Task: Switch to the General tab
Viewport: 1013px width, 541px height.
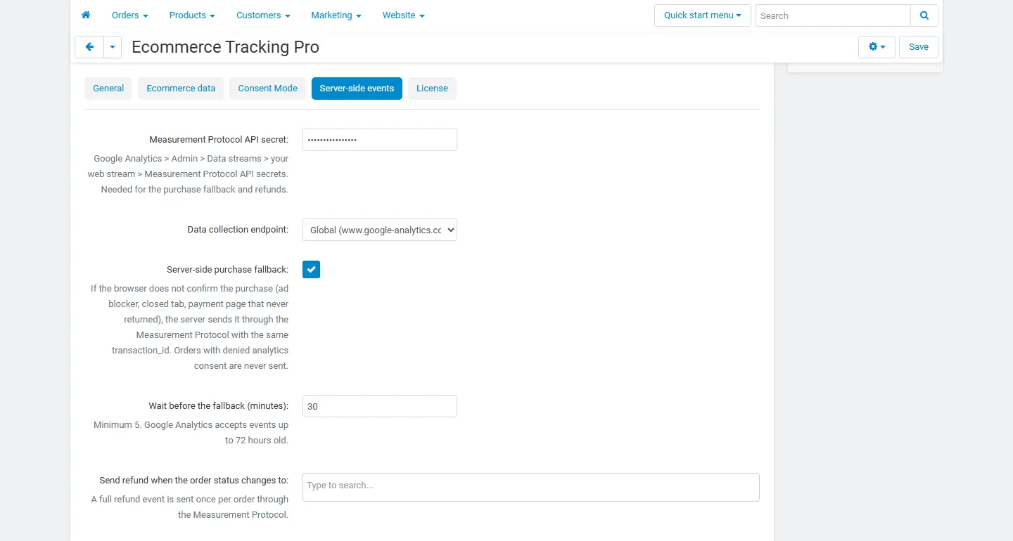Action: point(108,89)
